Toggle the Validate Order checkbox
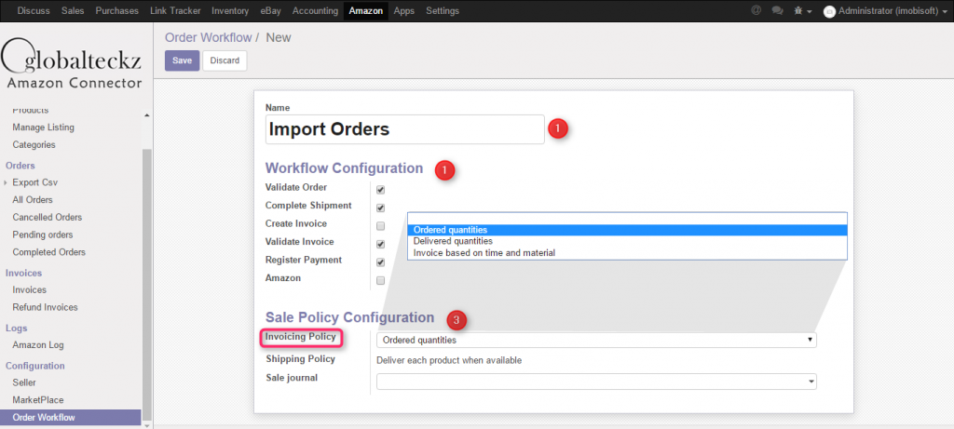Viewport: 954px width, 429px height. [x=380, y=190]
